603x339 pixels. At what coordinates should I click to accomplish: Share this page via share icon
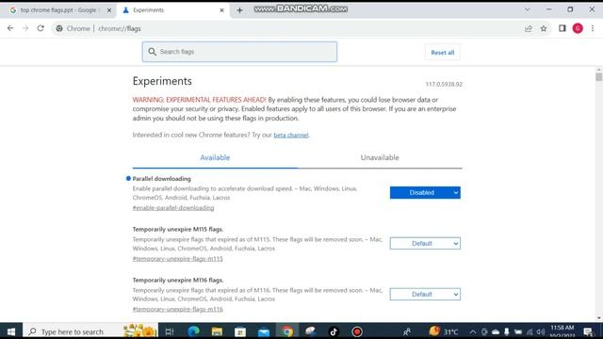click(529, 28)
